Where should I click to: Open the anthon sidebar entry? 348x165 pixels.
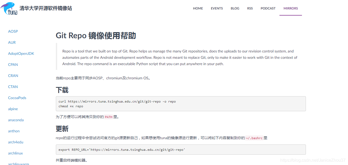[x=14, y=131]
